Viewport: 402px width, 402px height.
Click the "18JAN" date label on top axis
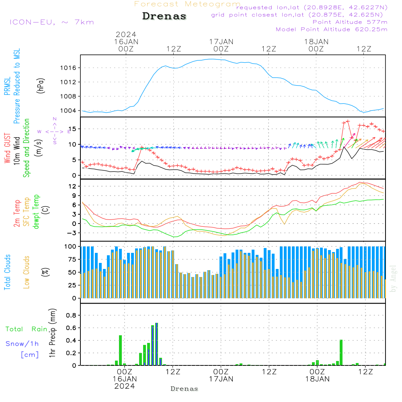pos(316,42)
